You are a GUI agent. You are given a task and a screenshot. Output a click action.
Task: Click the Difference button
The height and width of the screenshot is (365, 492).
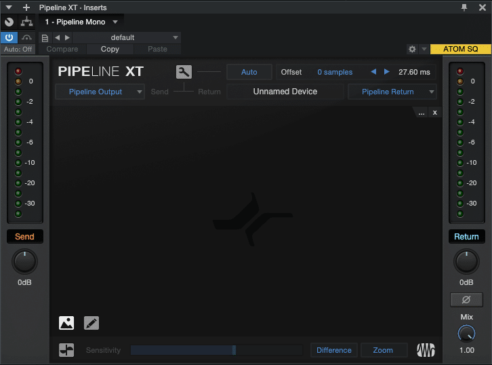(x=333, y=350)
